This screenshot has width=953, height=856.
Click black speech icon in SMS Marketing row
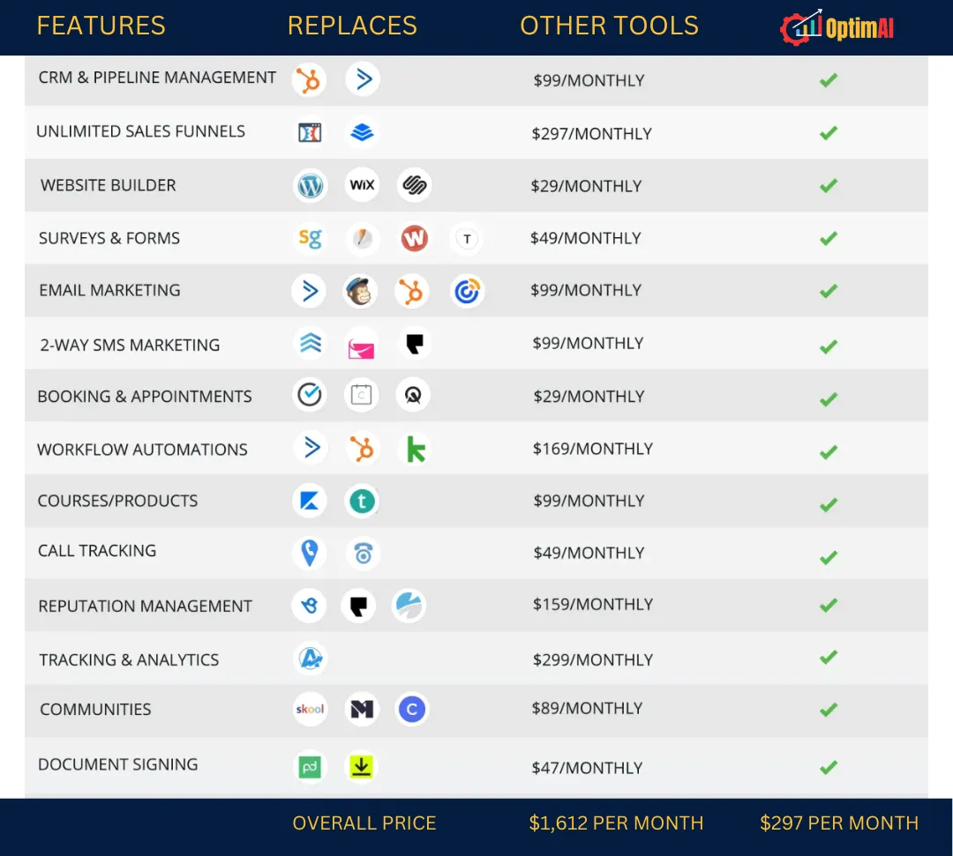pyautogui.click(x=415, y=344)
